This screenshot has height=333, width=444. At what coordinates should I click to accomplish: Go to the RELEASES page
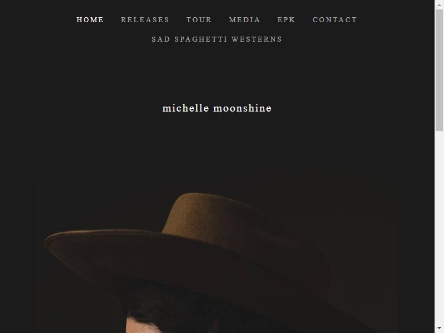click(x=145, y=20)
